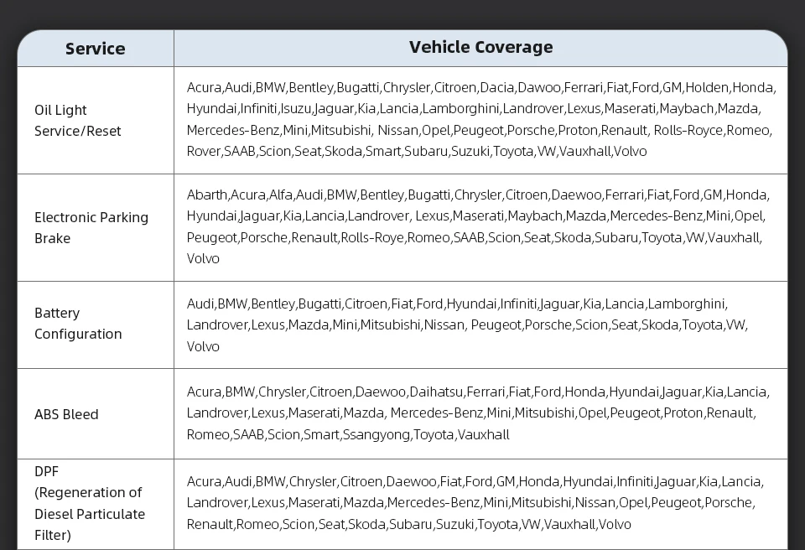The image size is (805, 550).
Task: Select the Oil Light Service/Reset cell
Action: 96,121
